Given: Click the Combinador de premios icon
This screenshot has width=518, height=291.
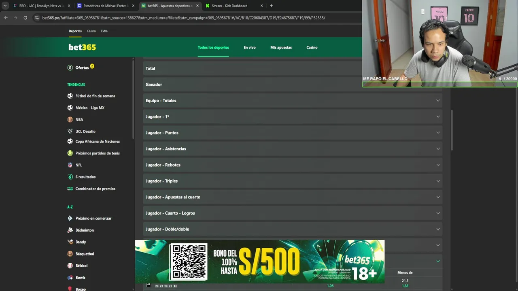Looking at the screenshot, I should pos(70,189).
